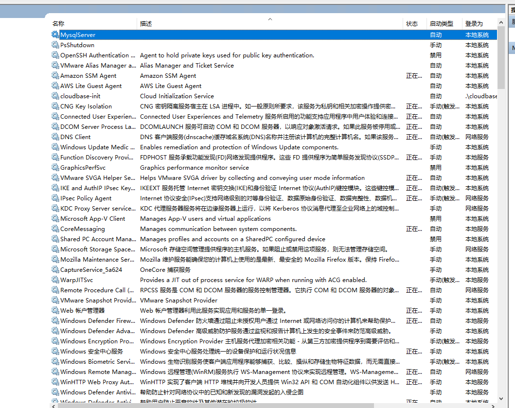Select the Windows Encryption Provider service name
This screenshot has width=515, height=408.
[97, 341]
